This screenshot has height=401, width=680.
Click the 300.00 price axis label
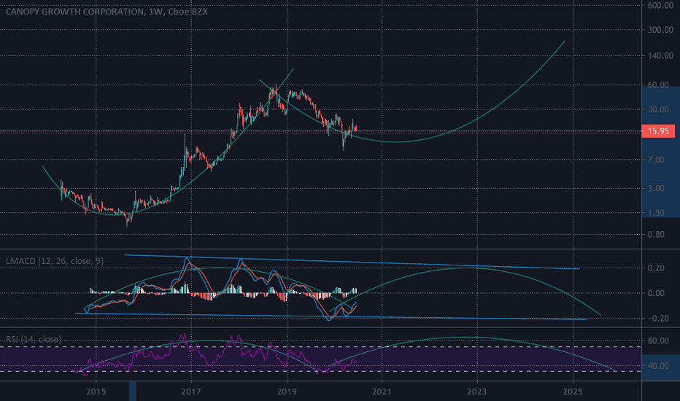pyautogui.click(x=660, y=30)
